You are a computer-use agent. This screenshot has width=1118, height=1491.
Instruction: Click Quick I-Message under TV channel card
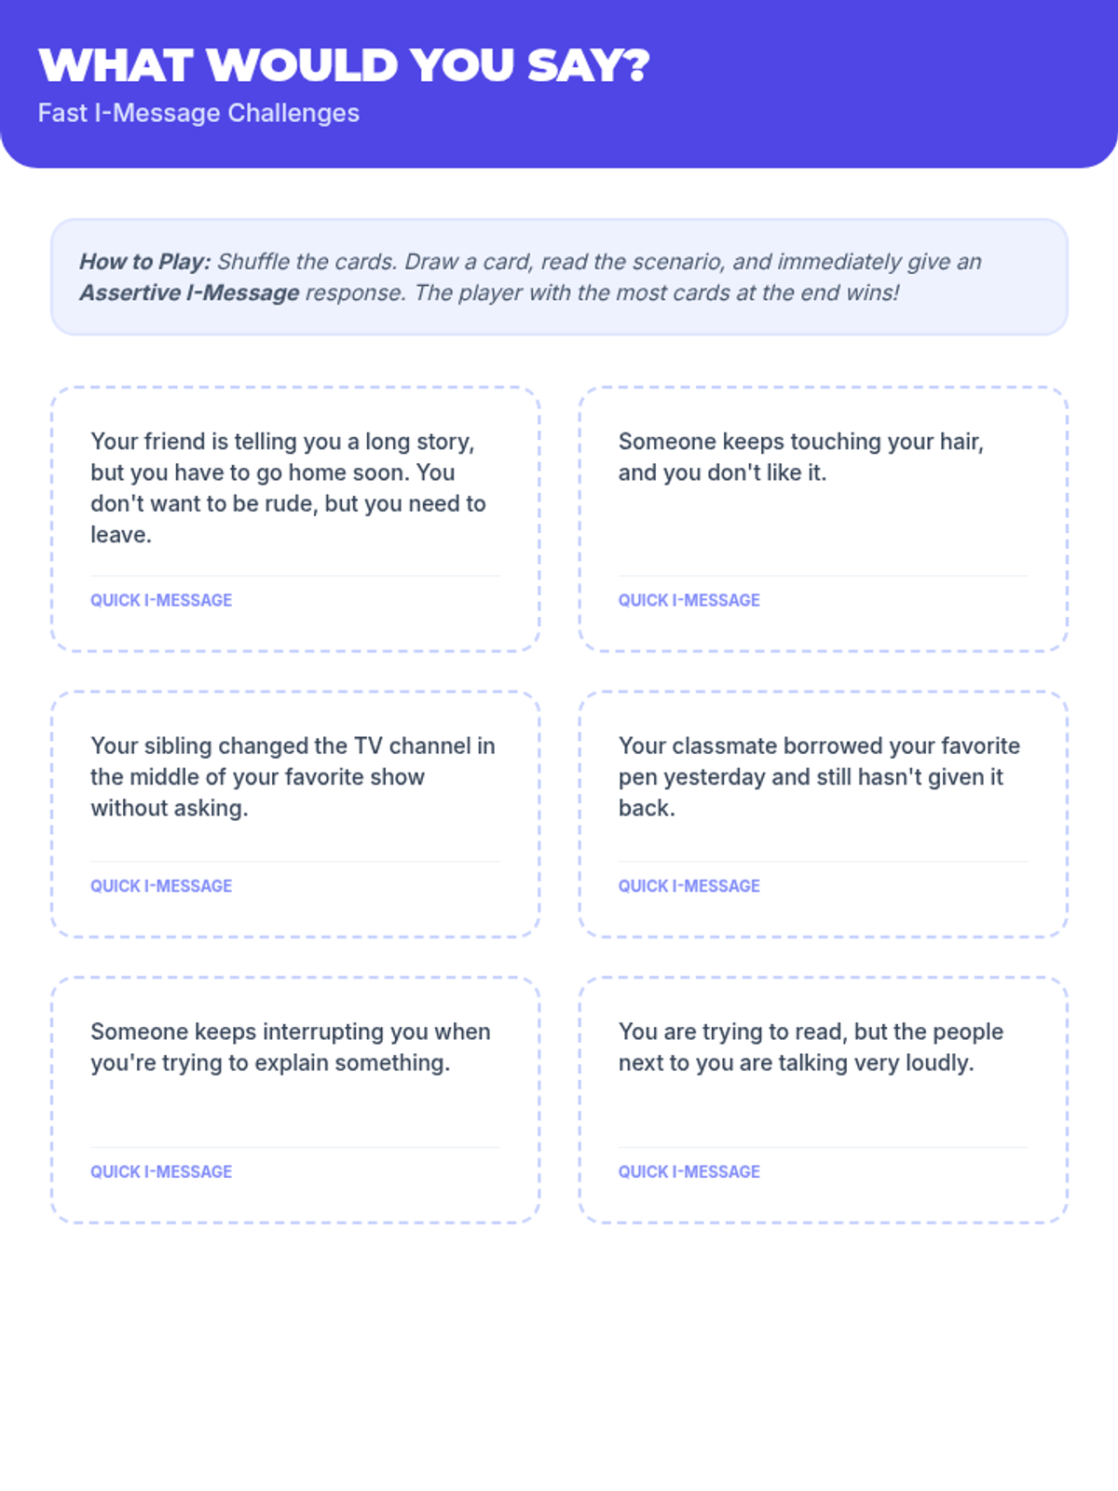click(161, 886)
